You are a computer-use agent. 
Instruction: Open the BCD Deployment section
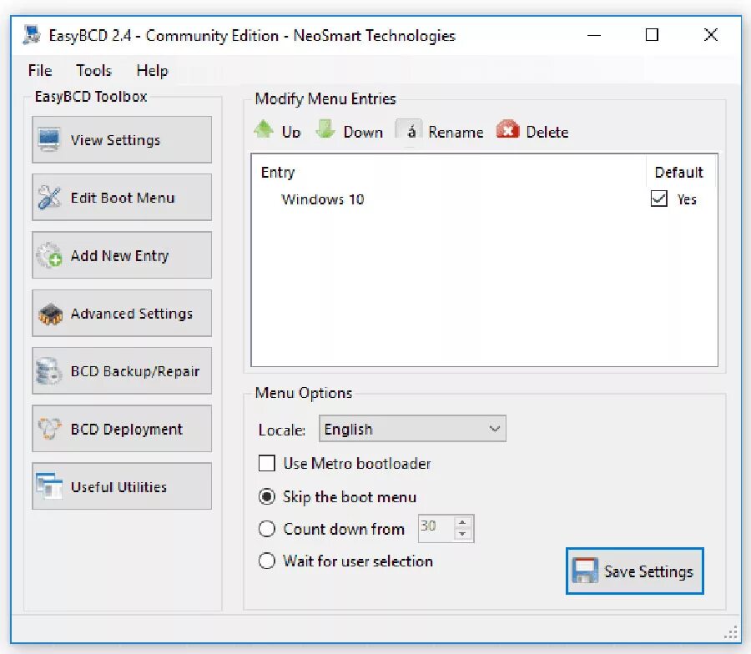pyautogui.click(x=122, y=429)
